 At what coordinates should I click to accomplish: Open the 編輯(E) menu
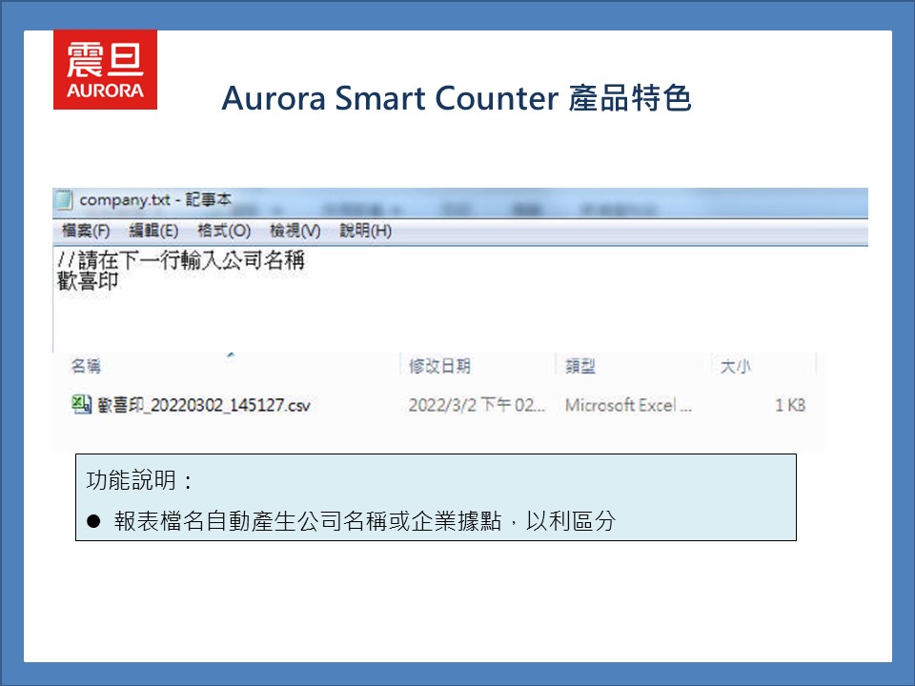(x=153, y=231)
